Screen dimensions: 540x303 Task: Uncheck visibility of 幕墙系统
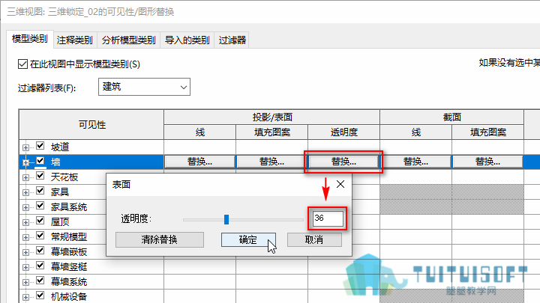(x=40, y=281)
